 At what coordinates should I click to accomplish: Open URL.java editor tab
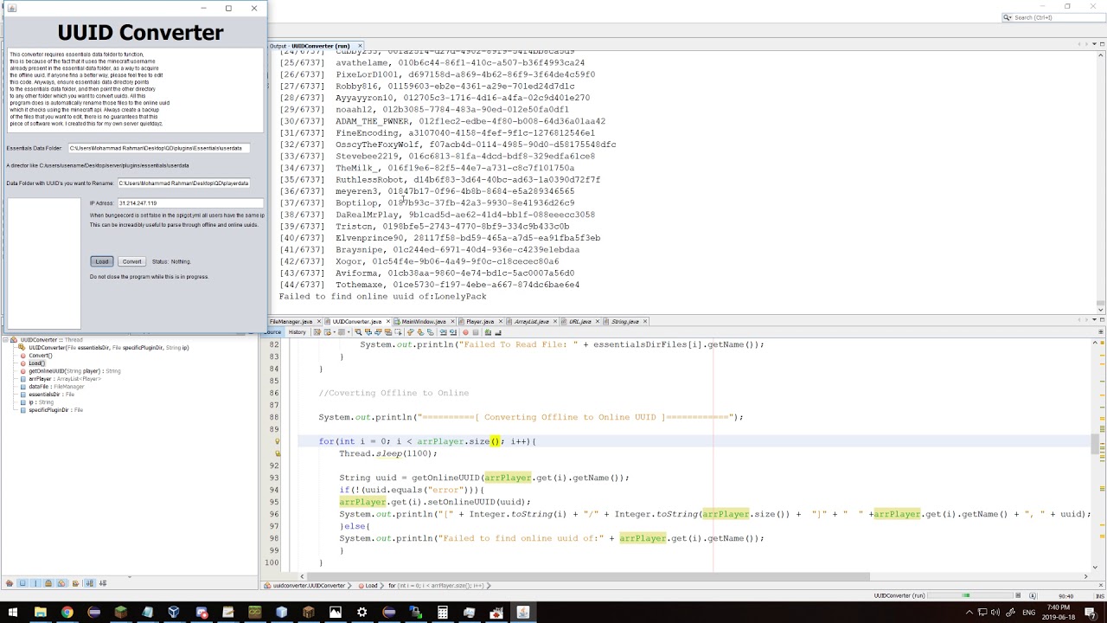click(x=579, y=322)
